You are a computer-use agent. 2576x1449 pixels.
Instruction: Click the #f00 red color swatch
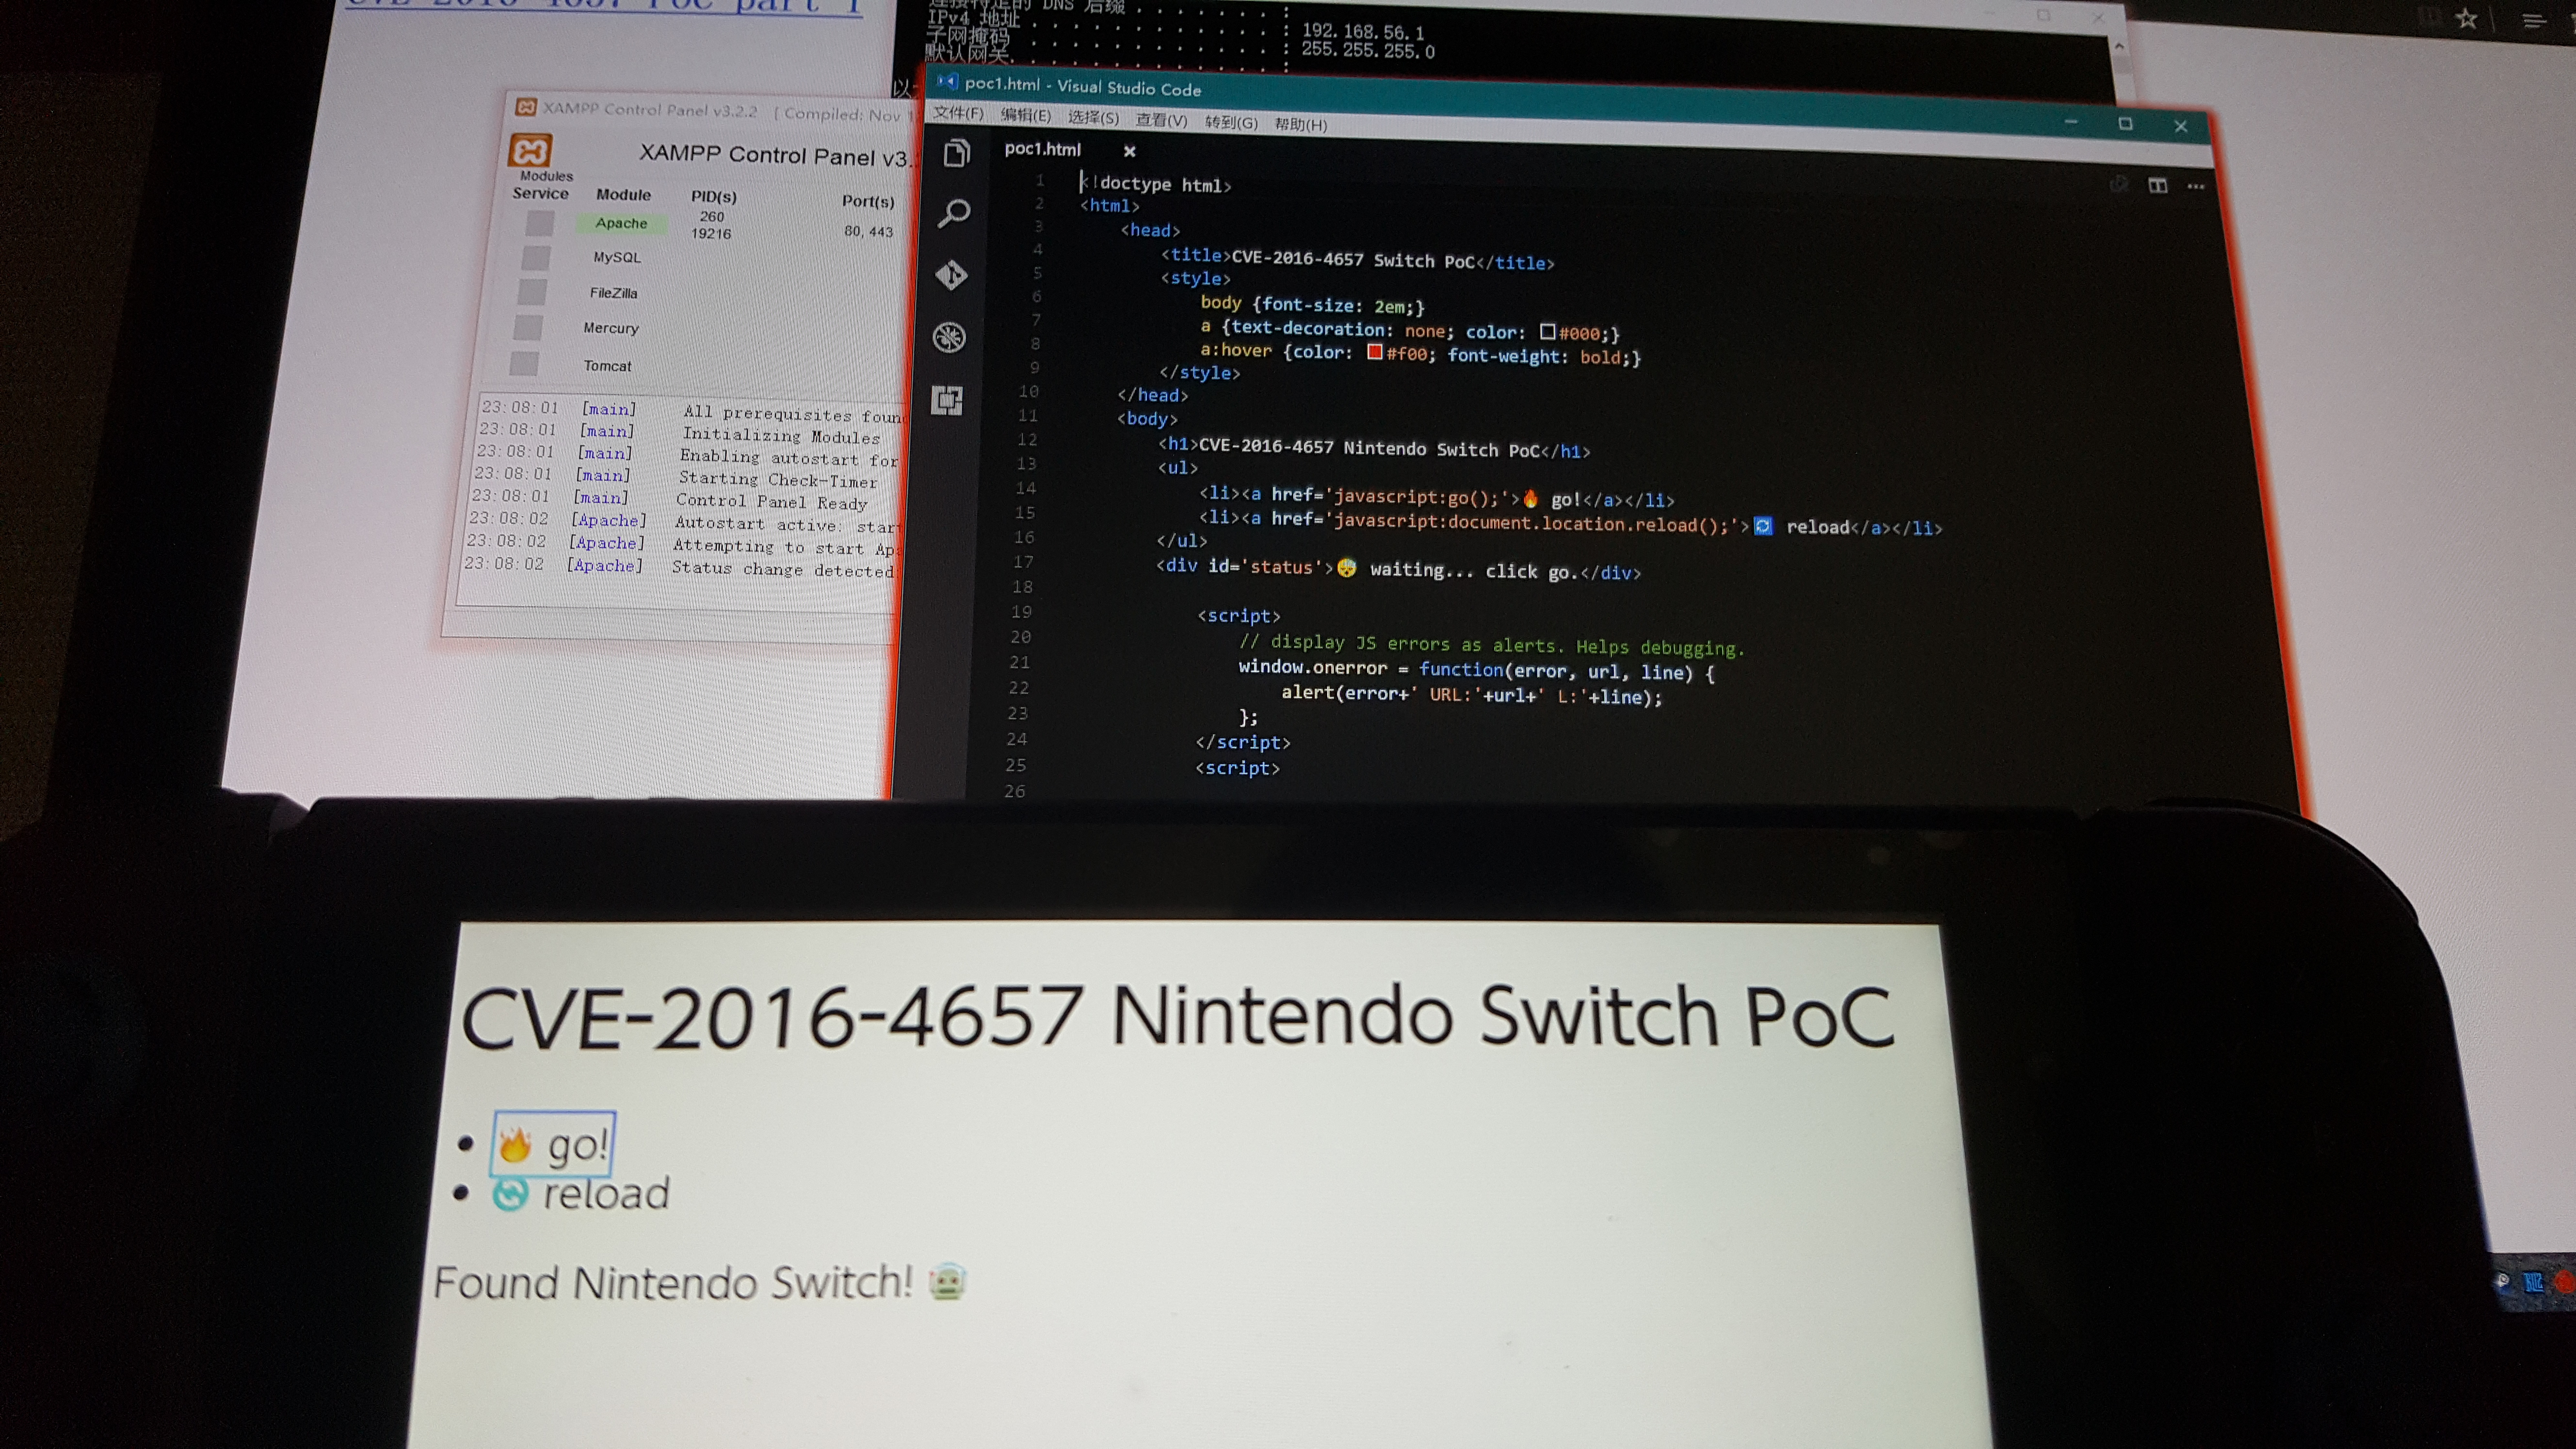(x=1375, y=352)
